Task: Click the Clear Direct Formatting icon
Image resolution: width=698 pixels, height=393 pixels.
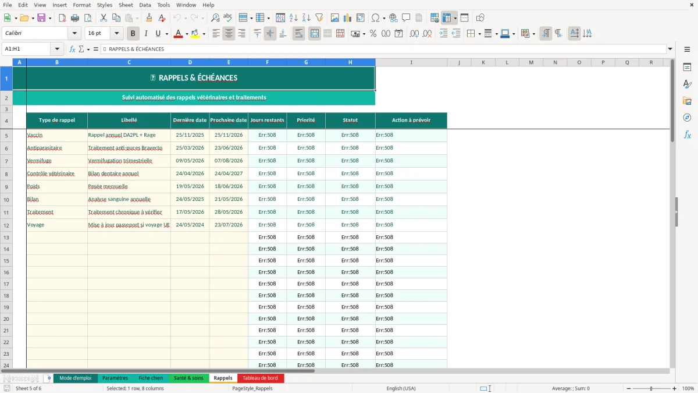Action: pos(162,18)
